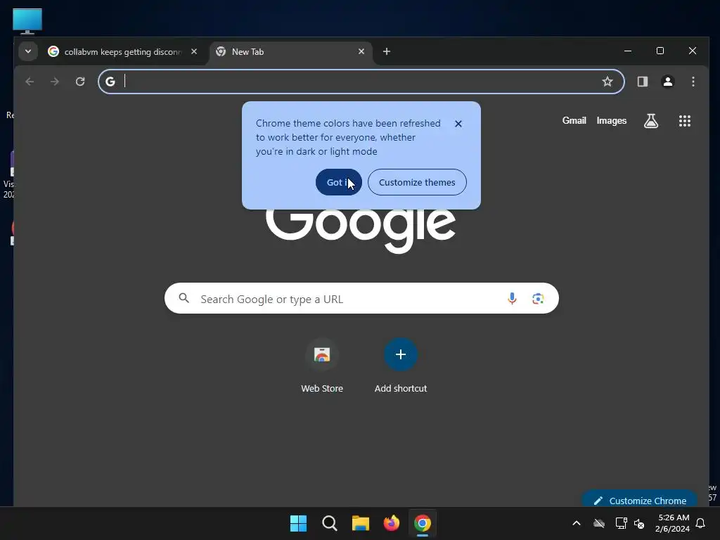This screenshot has height=540, width=720.
Task: Switch to the collabvm search tab
Action: tap(123, 52)
